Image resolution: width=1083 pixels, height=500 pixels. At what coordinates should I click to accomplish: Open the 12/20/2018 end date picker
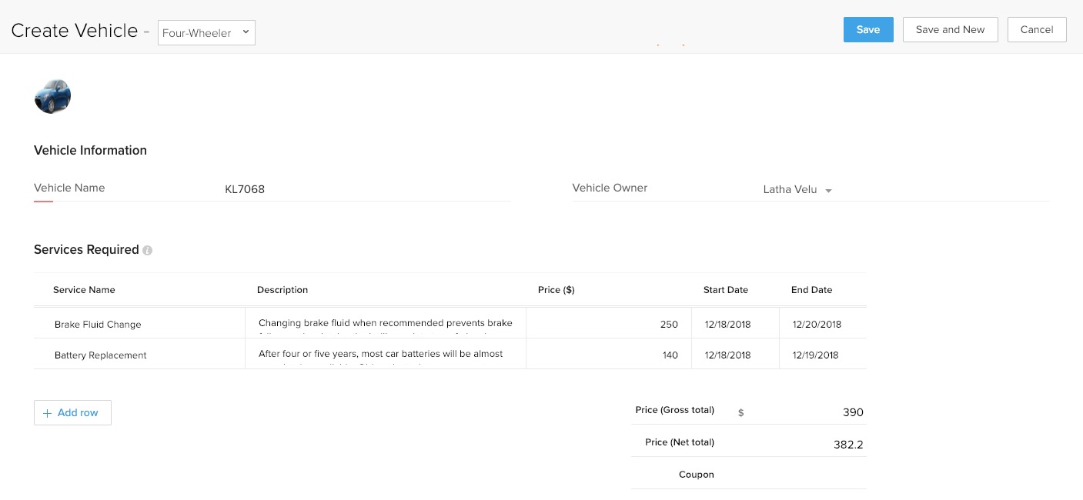tap(817, 325)
